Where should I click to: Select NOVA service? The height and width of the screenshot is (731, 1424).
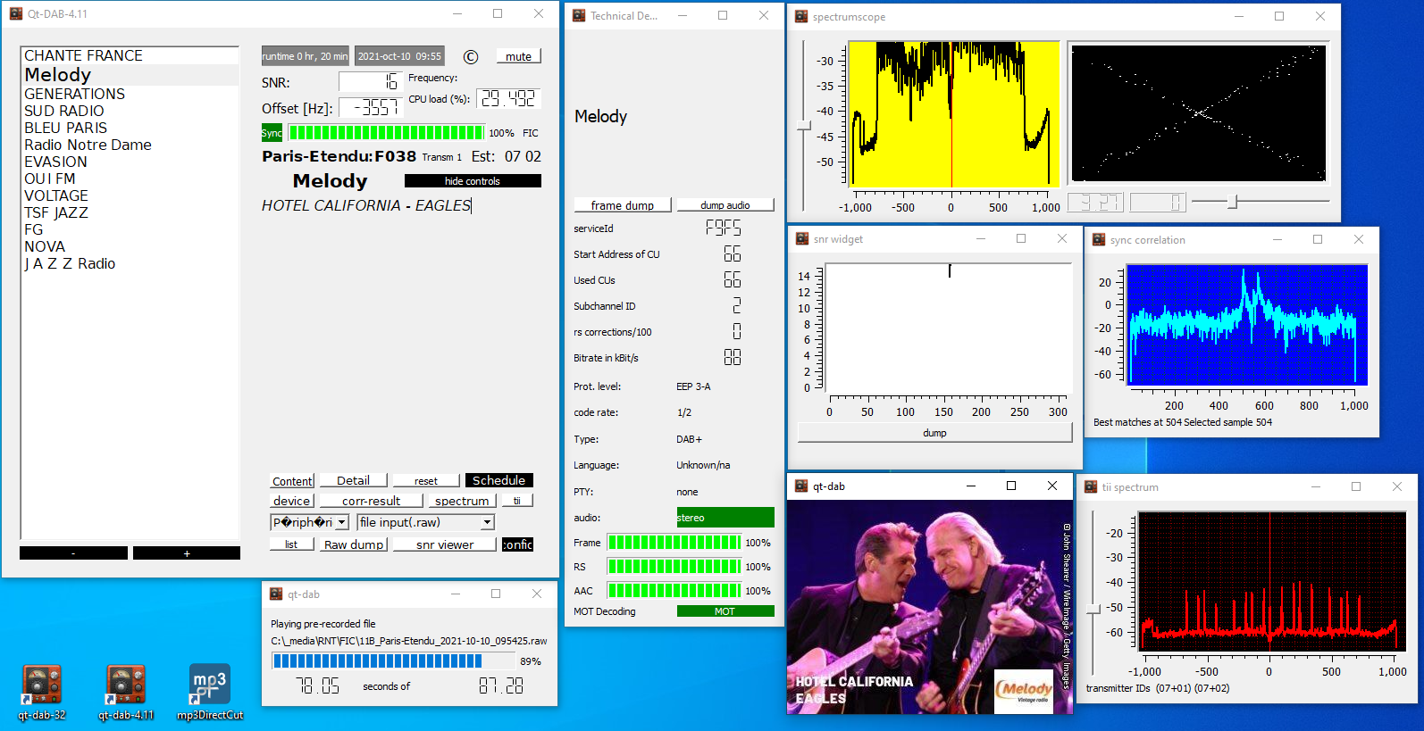point(130,246)
